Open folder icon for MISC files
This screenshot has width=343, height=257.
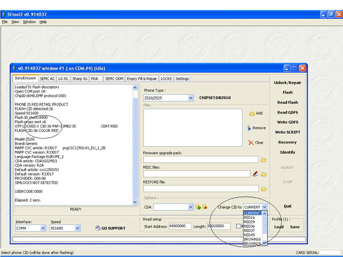pyautogui.click(x=264, y=175)
